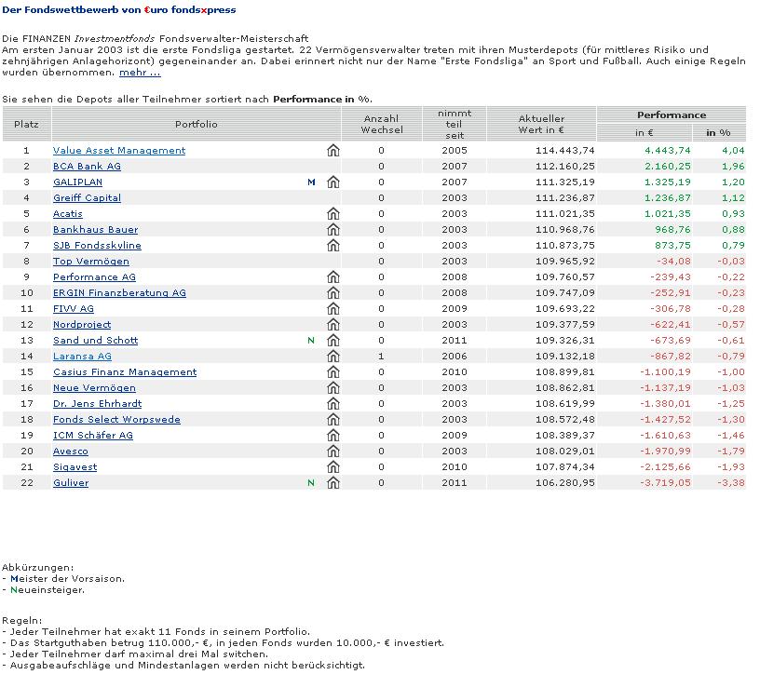This screenshot has width=760, height=674.
Task: Open the Sigavest portfolio link
Action: pos(75,467)
